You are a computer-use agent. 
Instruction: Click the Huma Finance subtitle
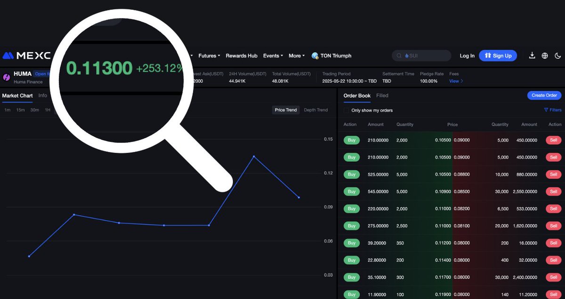coord(28,82)
